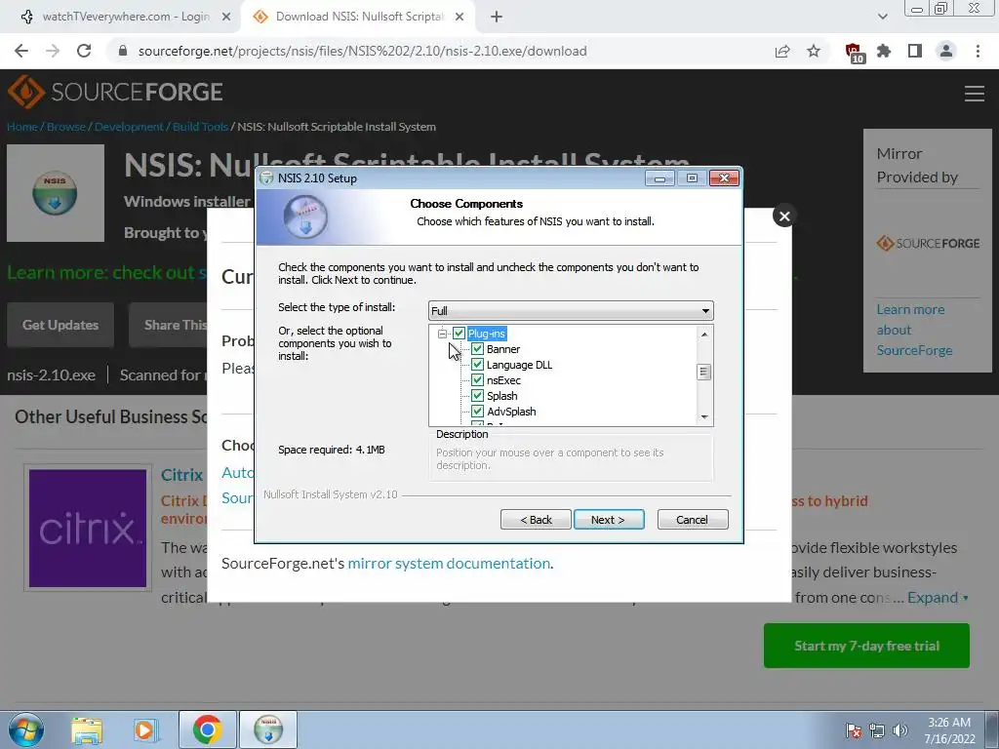Screen dimensions: 999x749
Task: Click the SourceForge logo in the header
Action: coord(115,93)
